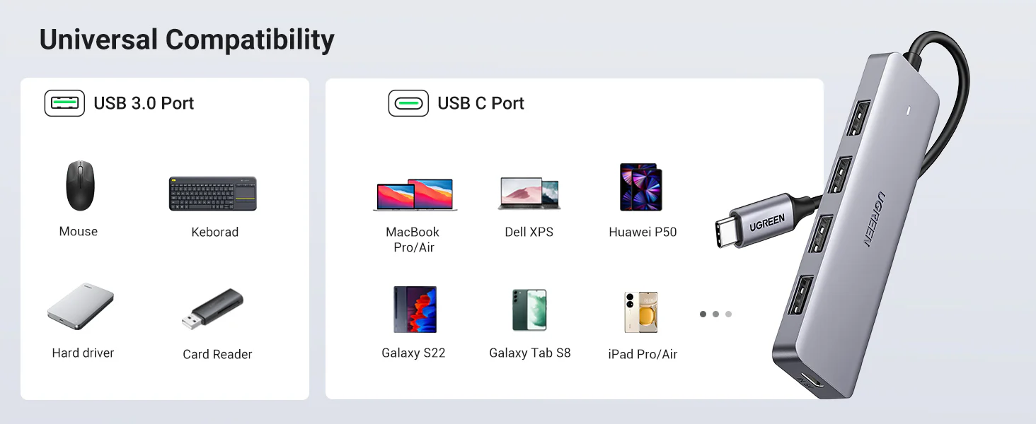Click the "Card Reader" text label
Screen dimensions: 1036x424
click(x=217, y=354)
